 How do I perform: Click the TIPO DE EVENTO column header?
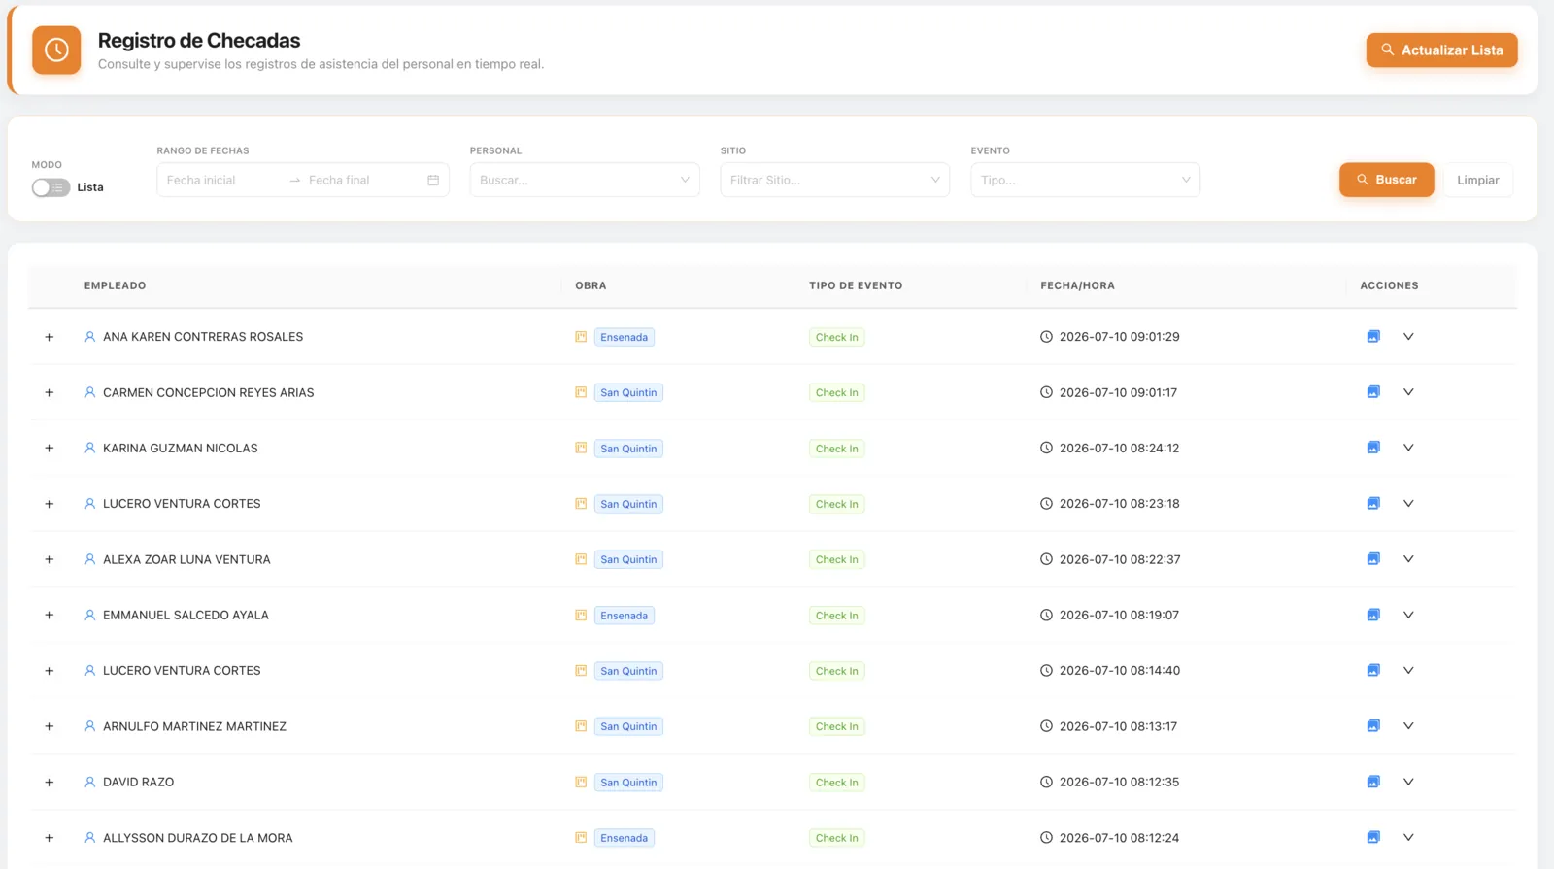click(856, 285)
